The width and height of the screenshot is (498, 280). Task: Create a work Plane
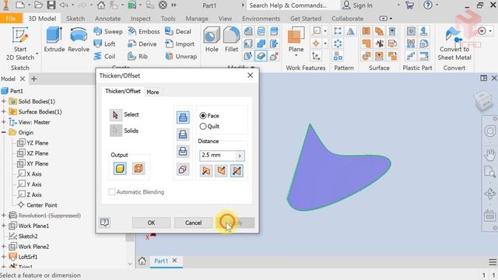[296, 40]
